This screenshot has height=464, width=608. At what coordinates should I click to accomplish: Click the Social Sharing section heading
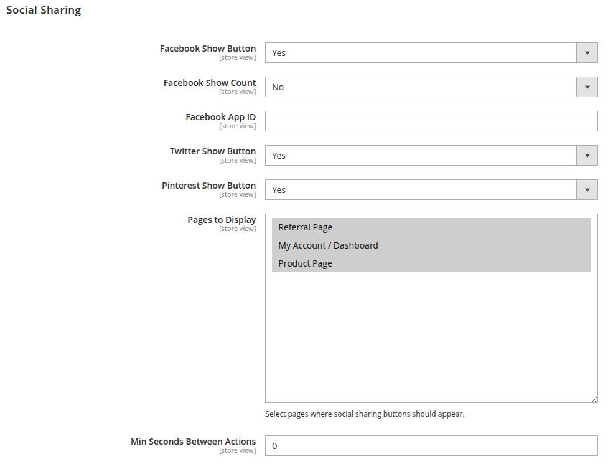pyautogui.click(x=44, y=10)
